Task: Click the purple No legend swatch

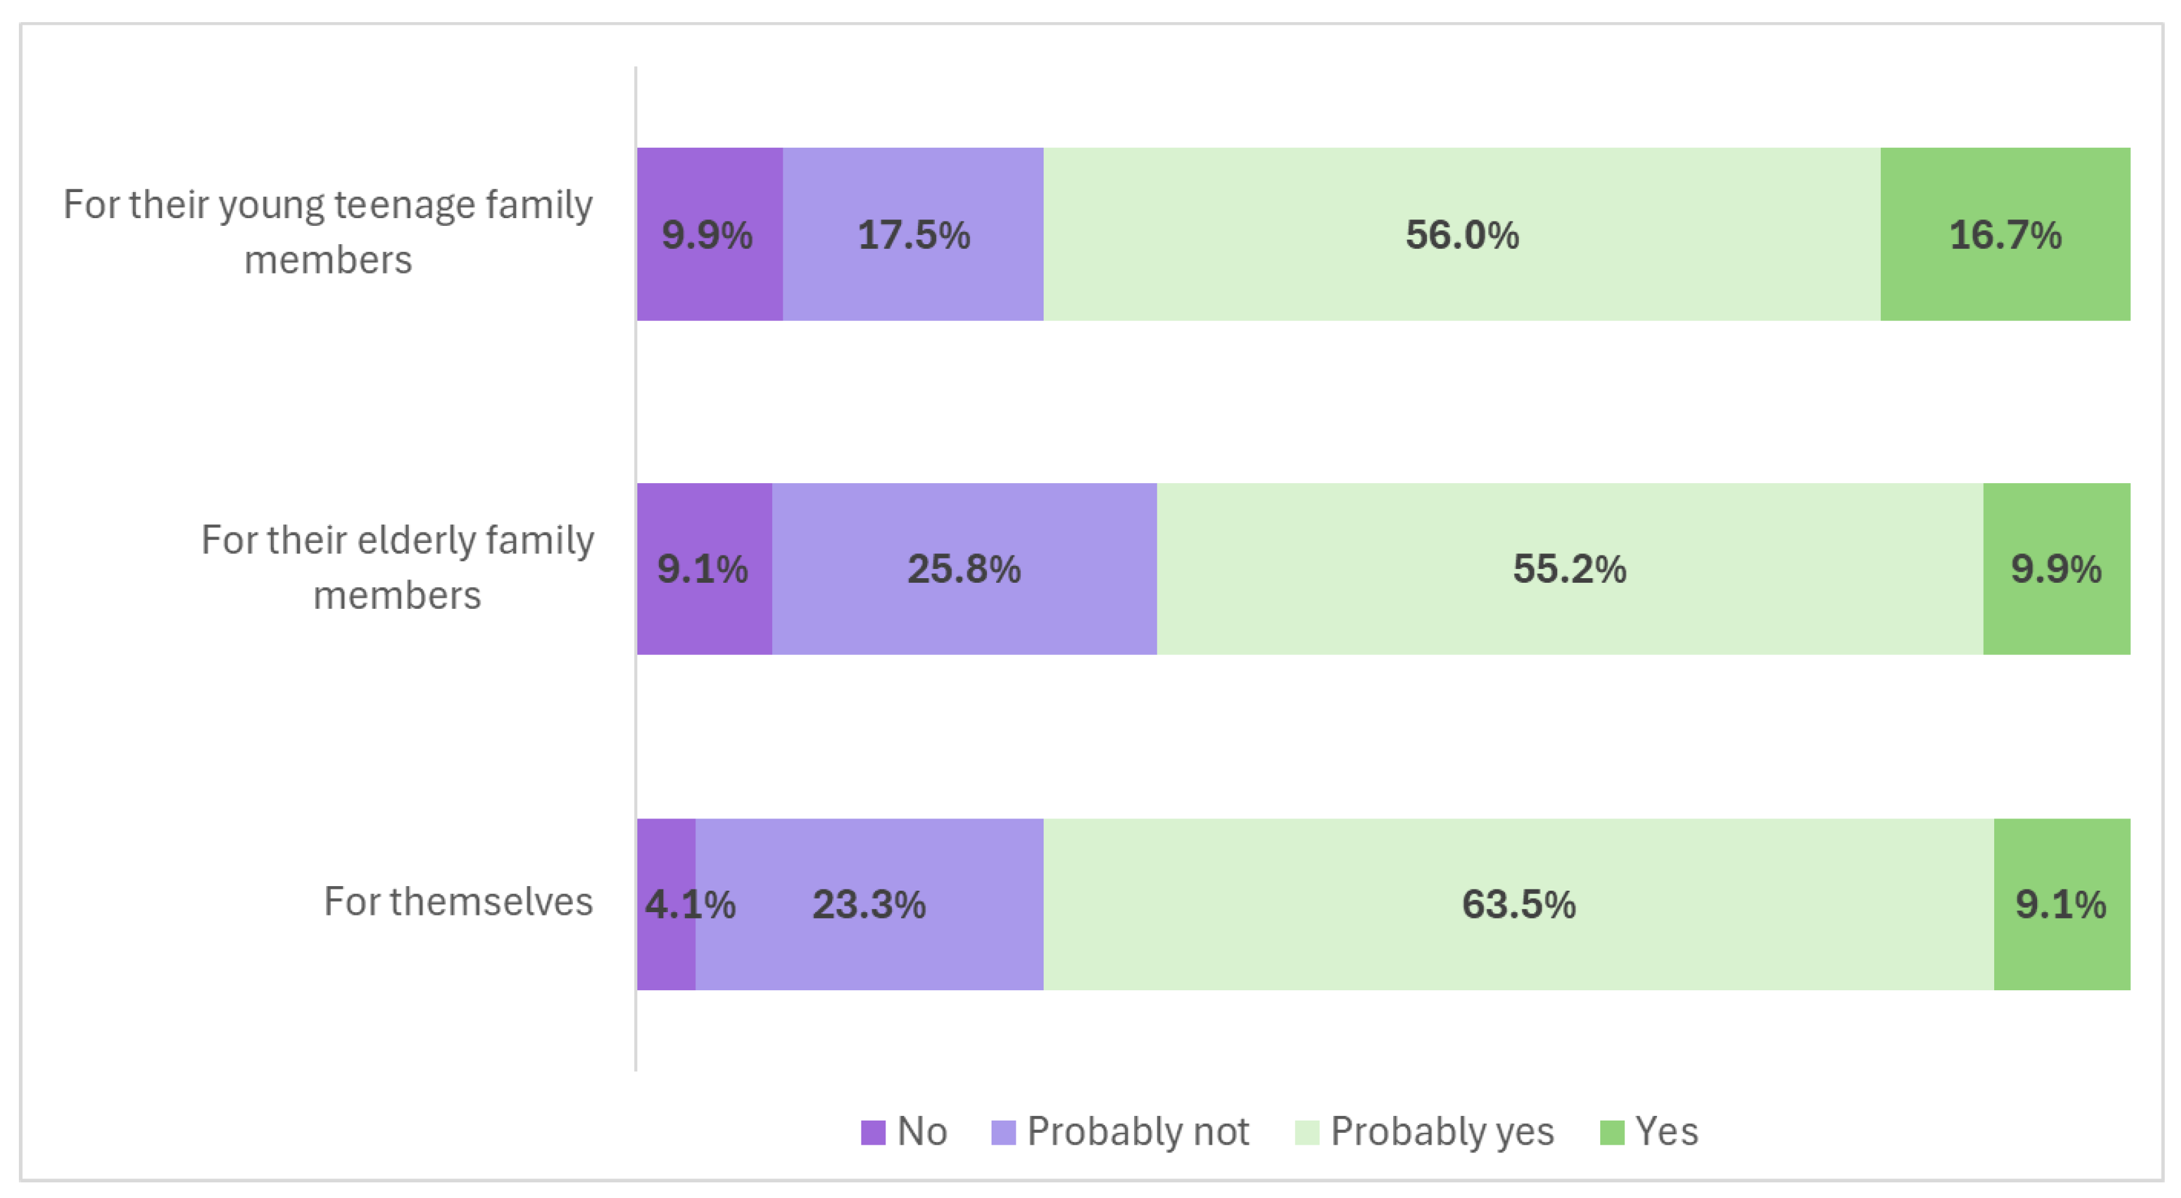Action: [x=873, y=1132]
